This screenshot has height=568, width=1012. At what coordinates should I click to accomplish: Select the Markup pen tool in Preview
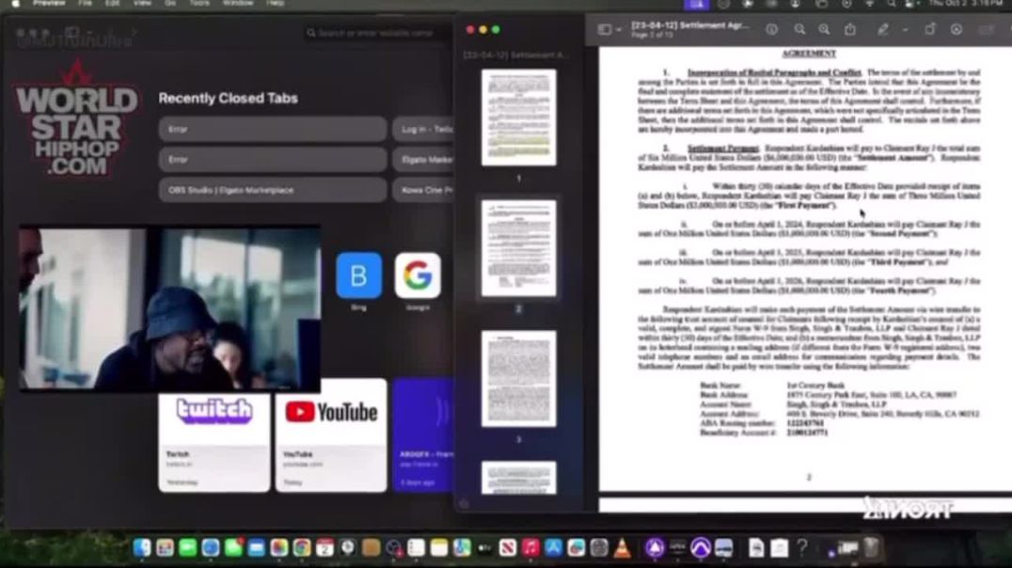[x=882, y=30]
